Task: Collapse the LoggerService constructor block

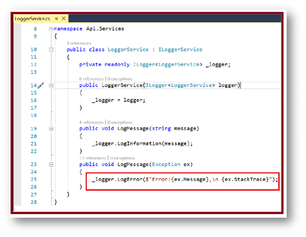Action: (x=51, y=85)
